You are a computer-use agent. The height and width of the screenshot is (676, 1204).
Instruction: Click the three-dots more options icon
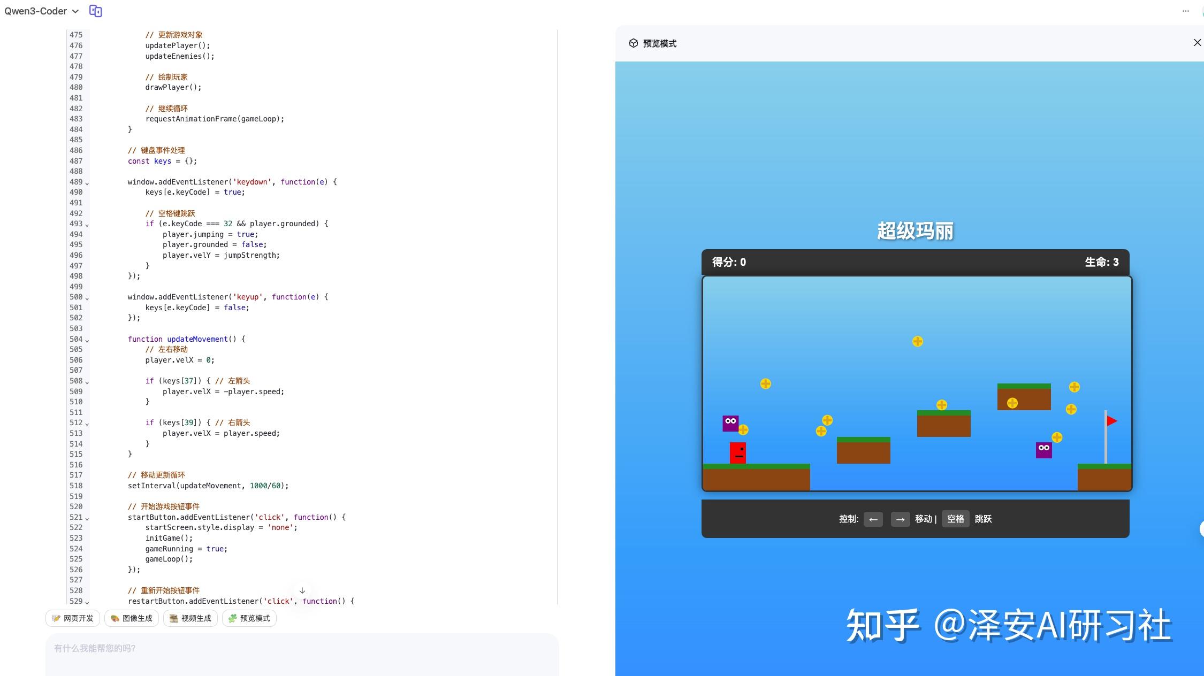click(1185, 11)
